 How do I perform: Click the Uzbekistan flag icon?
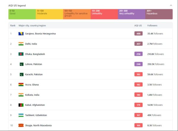click(21, 115)
